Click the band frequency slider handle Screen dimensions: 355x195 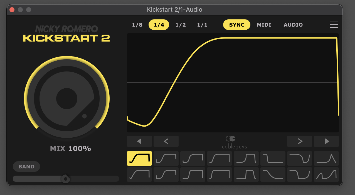coord(65,179)
